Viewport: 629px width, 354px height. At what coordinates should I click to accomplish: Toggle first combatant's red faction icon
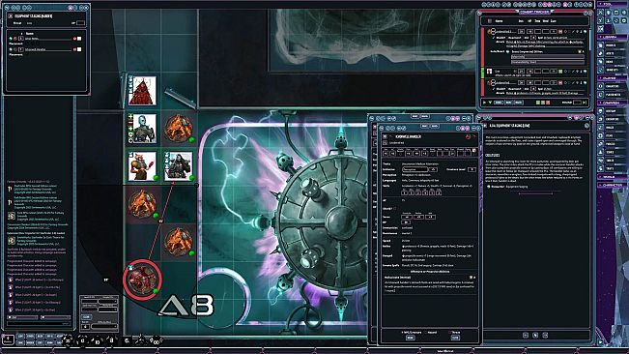(x=560, y=31)
